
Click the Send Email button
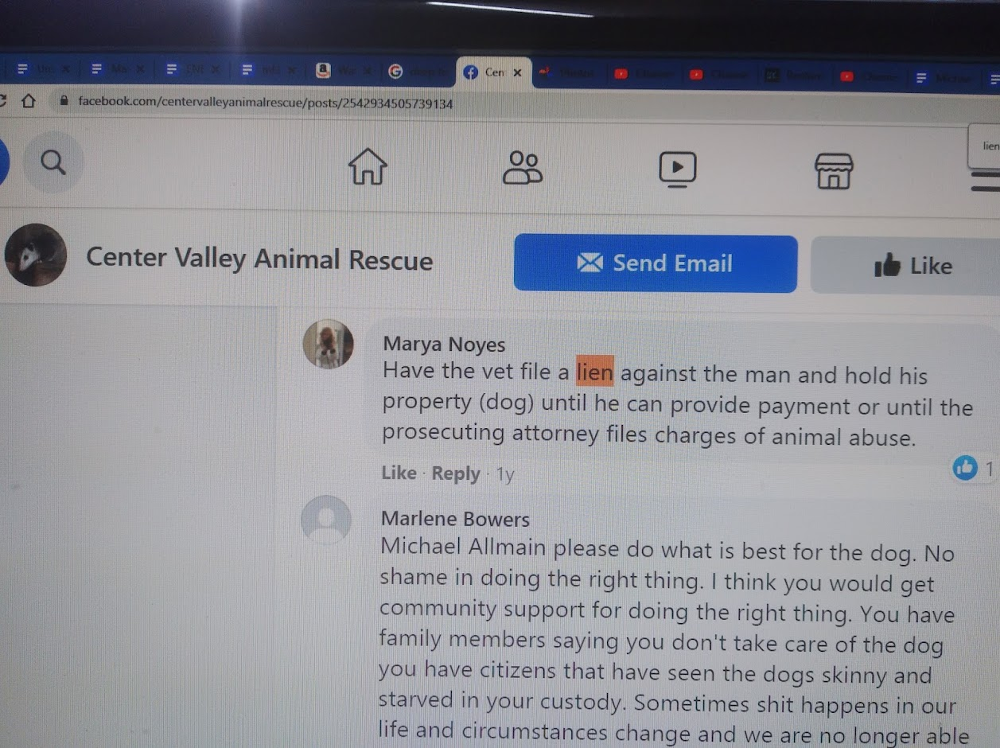point(656,263)
